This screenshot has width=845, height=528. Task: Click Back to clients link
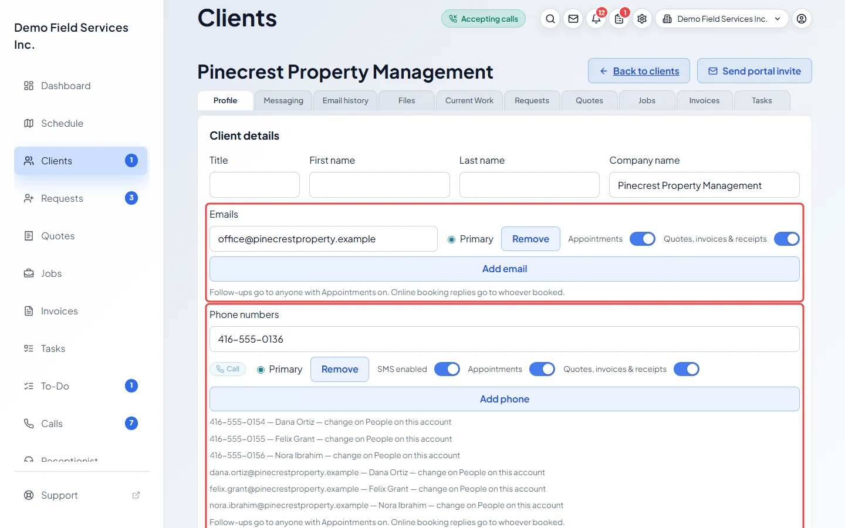tap(639, 71)
